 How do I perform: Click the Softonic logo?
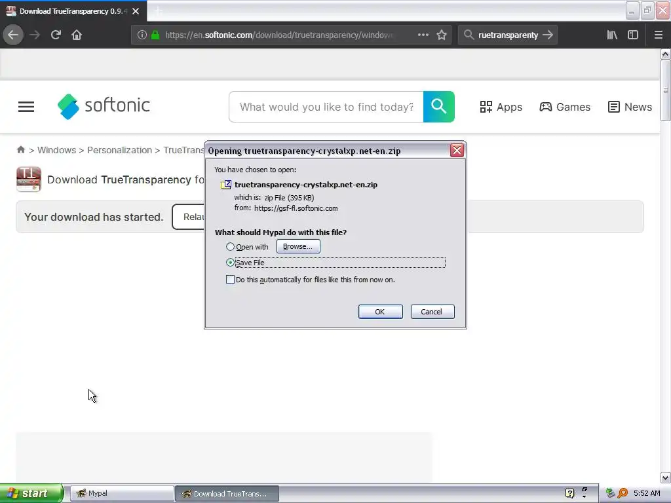click(x=104, y=106)
